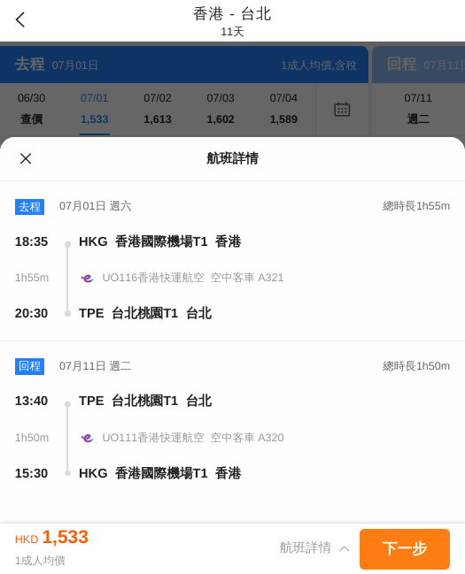Open the calendar date picker icon
465x574 pixels.
[342, 109]
